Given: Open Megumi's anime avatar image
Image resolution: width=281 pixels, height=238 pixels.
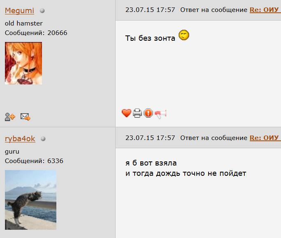Looking at the screenshot, I should [23, 63].
